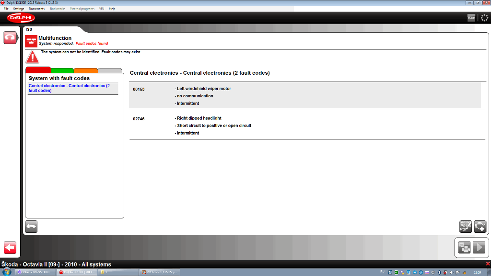The height and width of the screenshot is (276, 491).
Task: Click the eOBD icon in the top bar
Action: coord(471,18)
